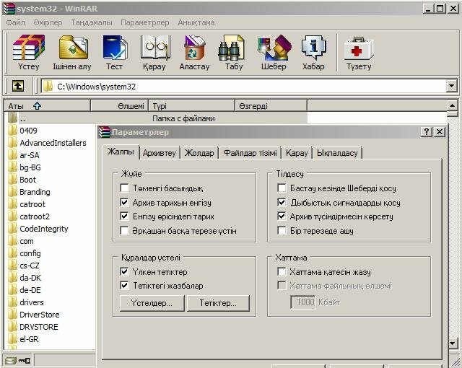Click the disk drive icon in status bar
Screen dimensions: 462x368
pyautogui.click(x=11, y=361)
